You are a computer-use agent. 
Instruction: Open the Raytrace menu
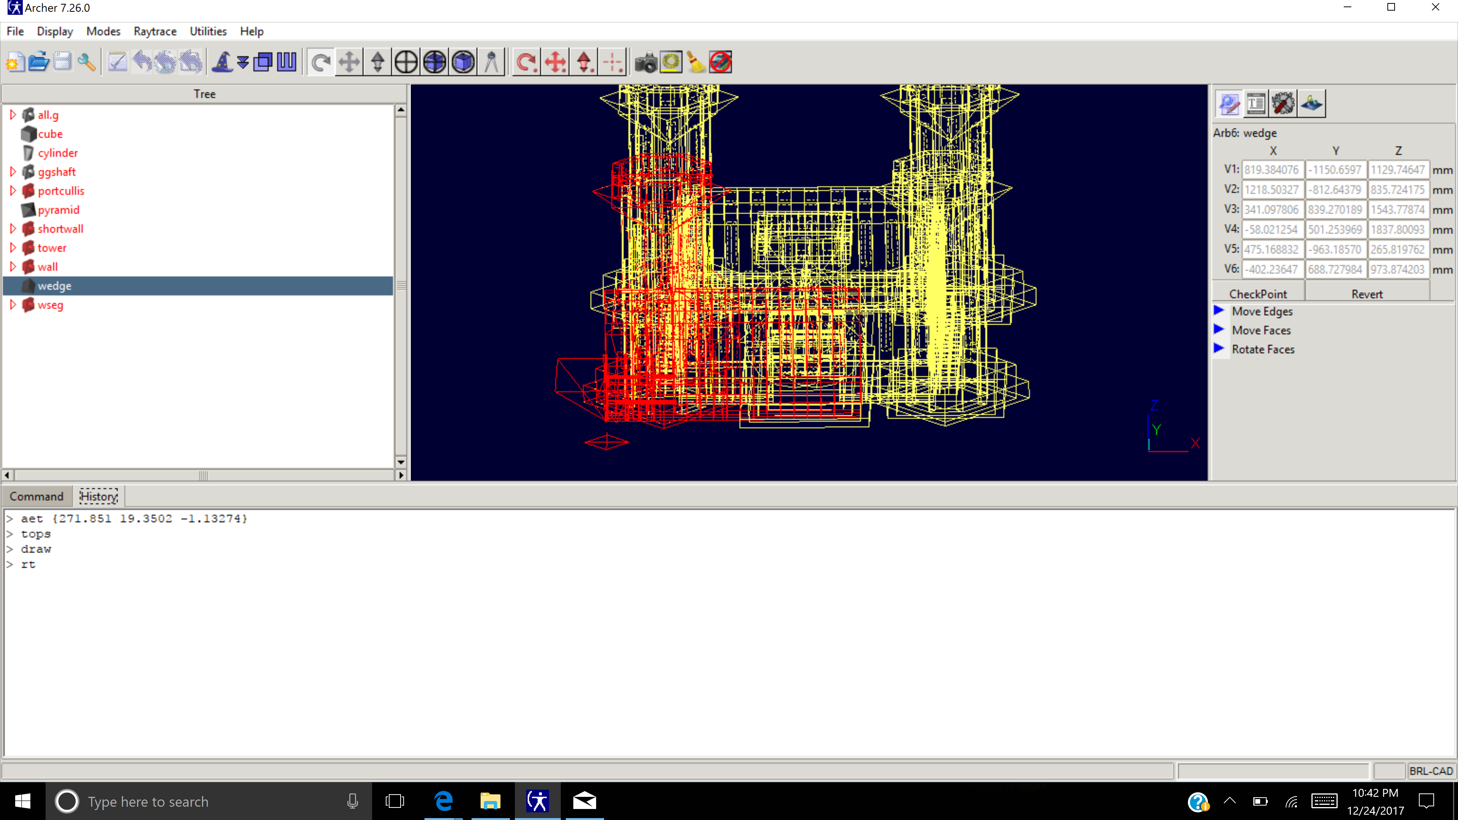point(155,31)
